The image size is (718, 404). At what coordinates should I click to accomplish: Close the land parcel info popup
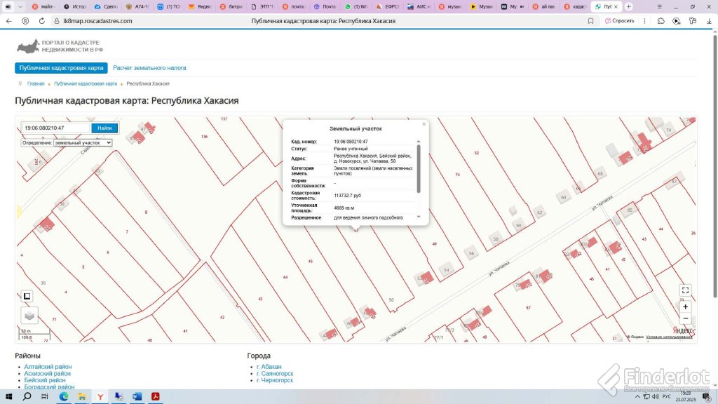click(424, 124)
